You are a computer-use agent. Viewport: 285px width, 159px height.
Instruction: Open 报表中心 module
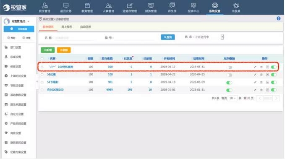coord(193,8)
